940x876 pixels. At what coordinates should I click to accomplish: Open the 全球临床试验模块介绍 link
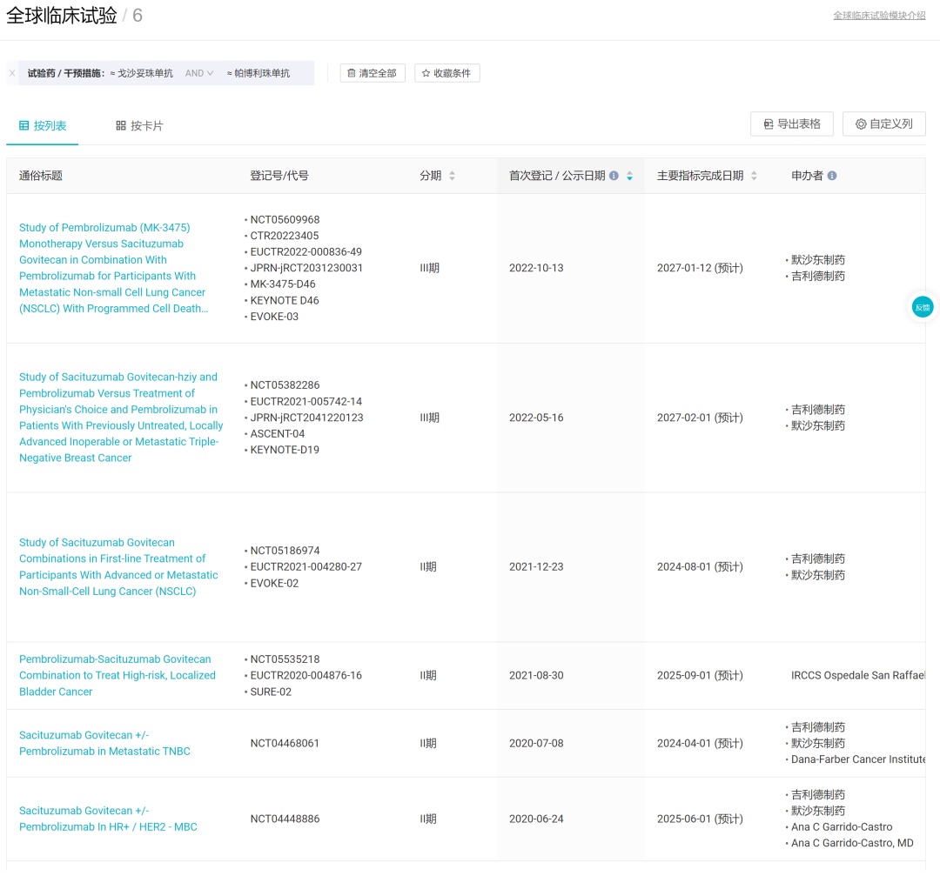(879, 16)
